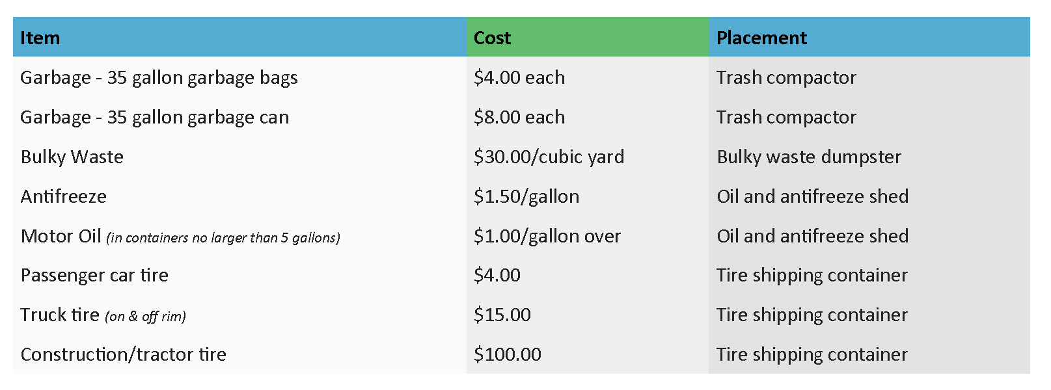Viewport: 1051px width, 390px height.
Task: Click the $8.00 each cost cell
Action: tap(519, 117)
